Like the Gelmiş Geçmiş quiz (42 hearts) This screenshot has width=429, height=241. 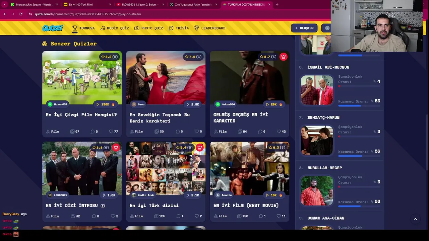click(281, 132)
